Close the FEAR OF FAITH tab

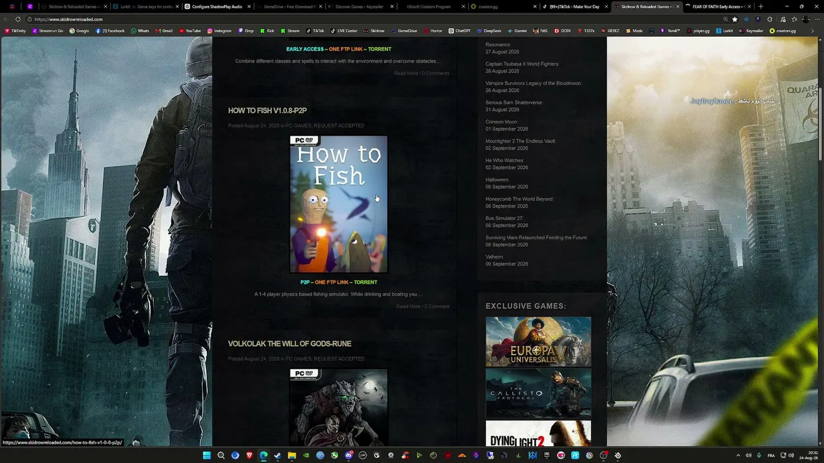749,6
